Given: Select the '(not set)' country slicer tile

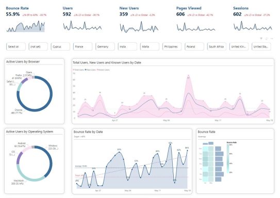Looking at the screenshot, I should click(x=38, y=46).
